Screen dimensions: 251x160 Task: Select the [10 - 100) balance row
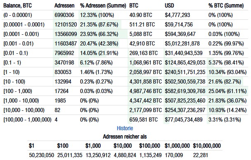[125, 81]
